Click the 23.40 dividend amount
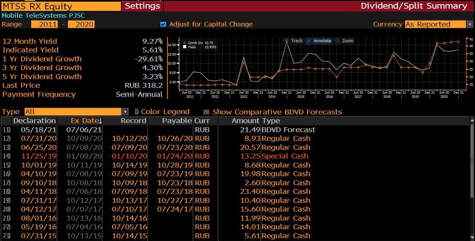The height and width of the screenshot is (241, 475). (x=250, y=191)
